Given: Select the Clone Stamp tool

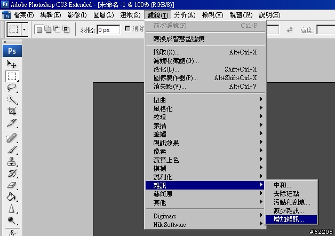Looking at the screenshot, I should [x=12, y=161].
